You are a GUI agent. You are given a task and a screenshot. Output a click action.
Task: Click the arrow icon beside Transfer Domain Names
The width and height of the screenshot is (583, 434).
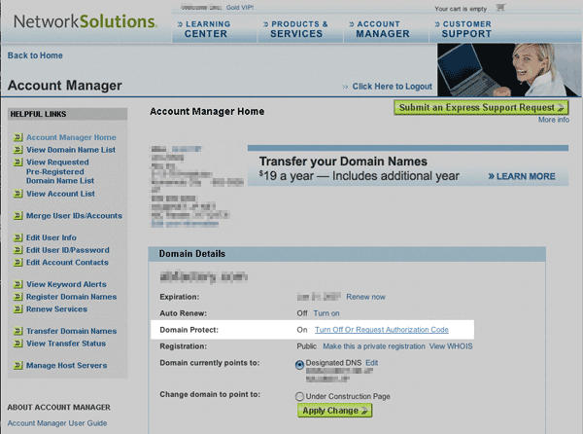point(17,331)
